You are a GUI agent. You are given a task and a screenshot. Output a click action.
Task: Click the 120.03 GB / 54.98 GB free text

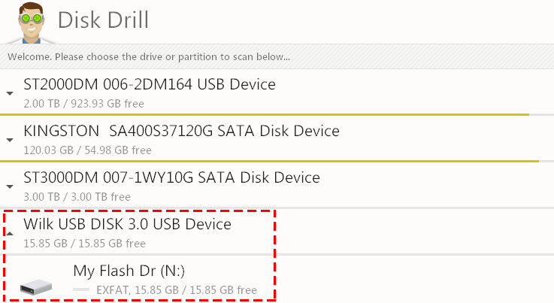pyautogui.click(x=88, y=150)
